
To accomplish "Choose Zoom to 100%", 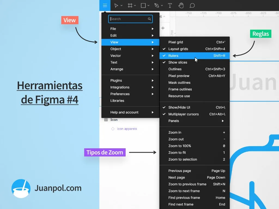I will coord(195,146).
